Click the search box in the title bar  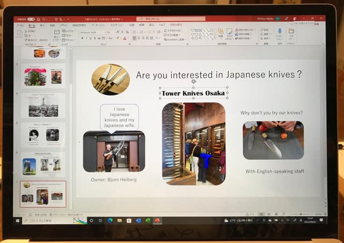[171, 19]
